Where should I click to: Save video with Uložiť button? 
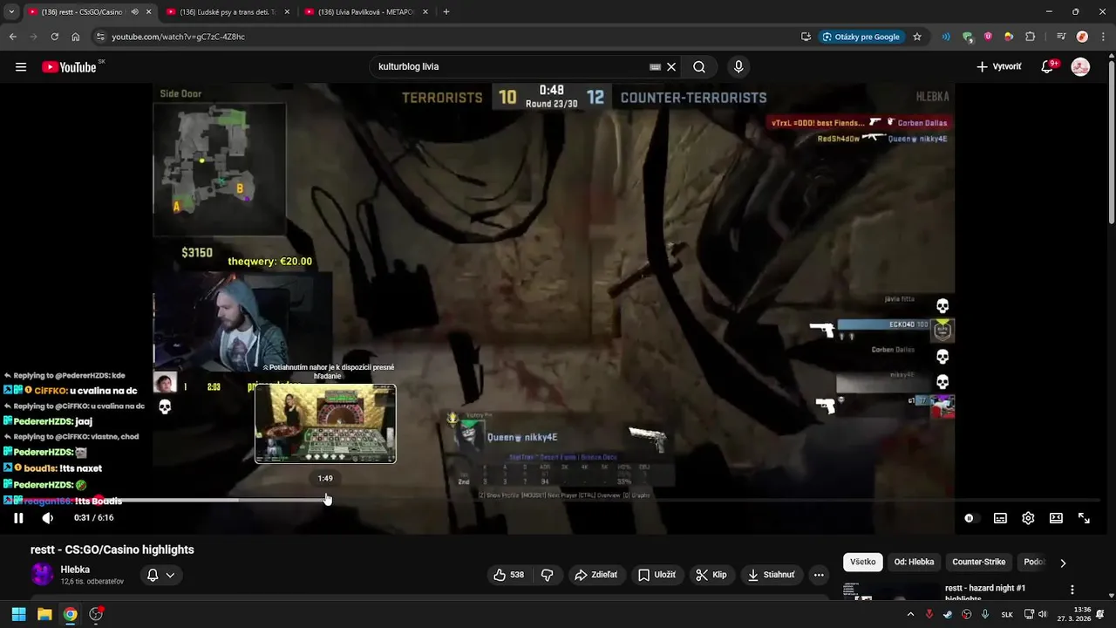(x=657, y=575)
